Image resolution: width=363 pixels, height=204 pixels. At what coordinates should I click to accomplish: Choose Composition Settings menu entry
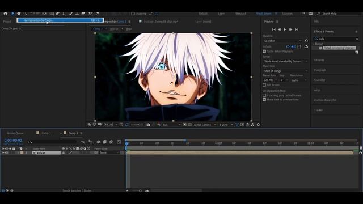click(60, 20)
